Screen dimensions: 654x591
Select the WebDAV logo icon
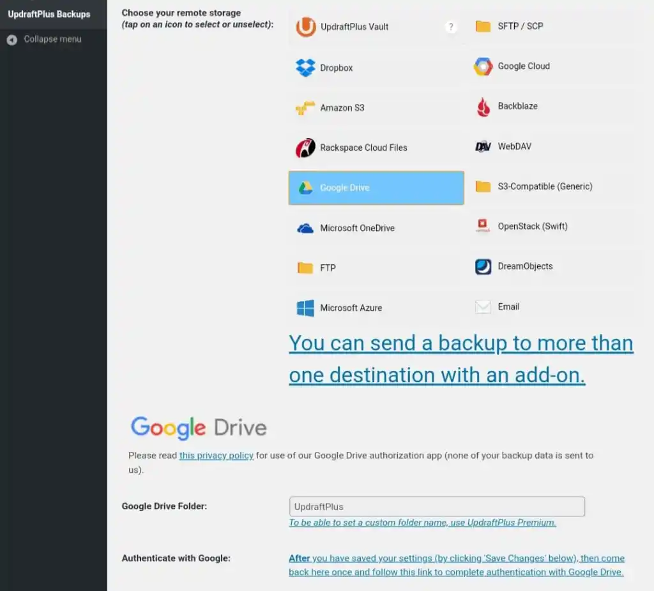(483, 147)
